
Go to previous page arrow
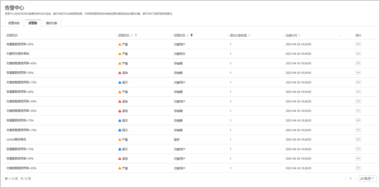(346, 178)
